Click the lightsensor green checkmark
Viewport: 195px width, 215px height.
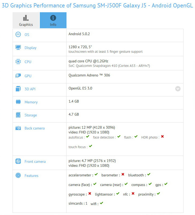pyautogui.click(x=118, y=194)
